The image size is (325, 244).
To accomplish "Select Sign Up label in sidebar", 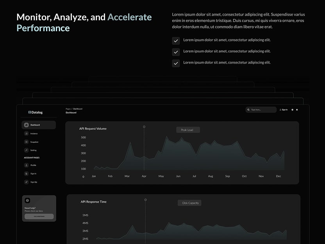I will (34, 182).
